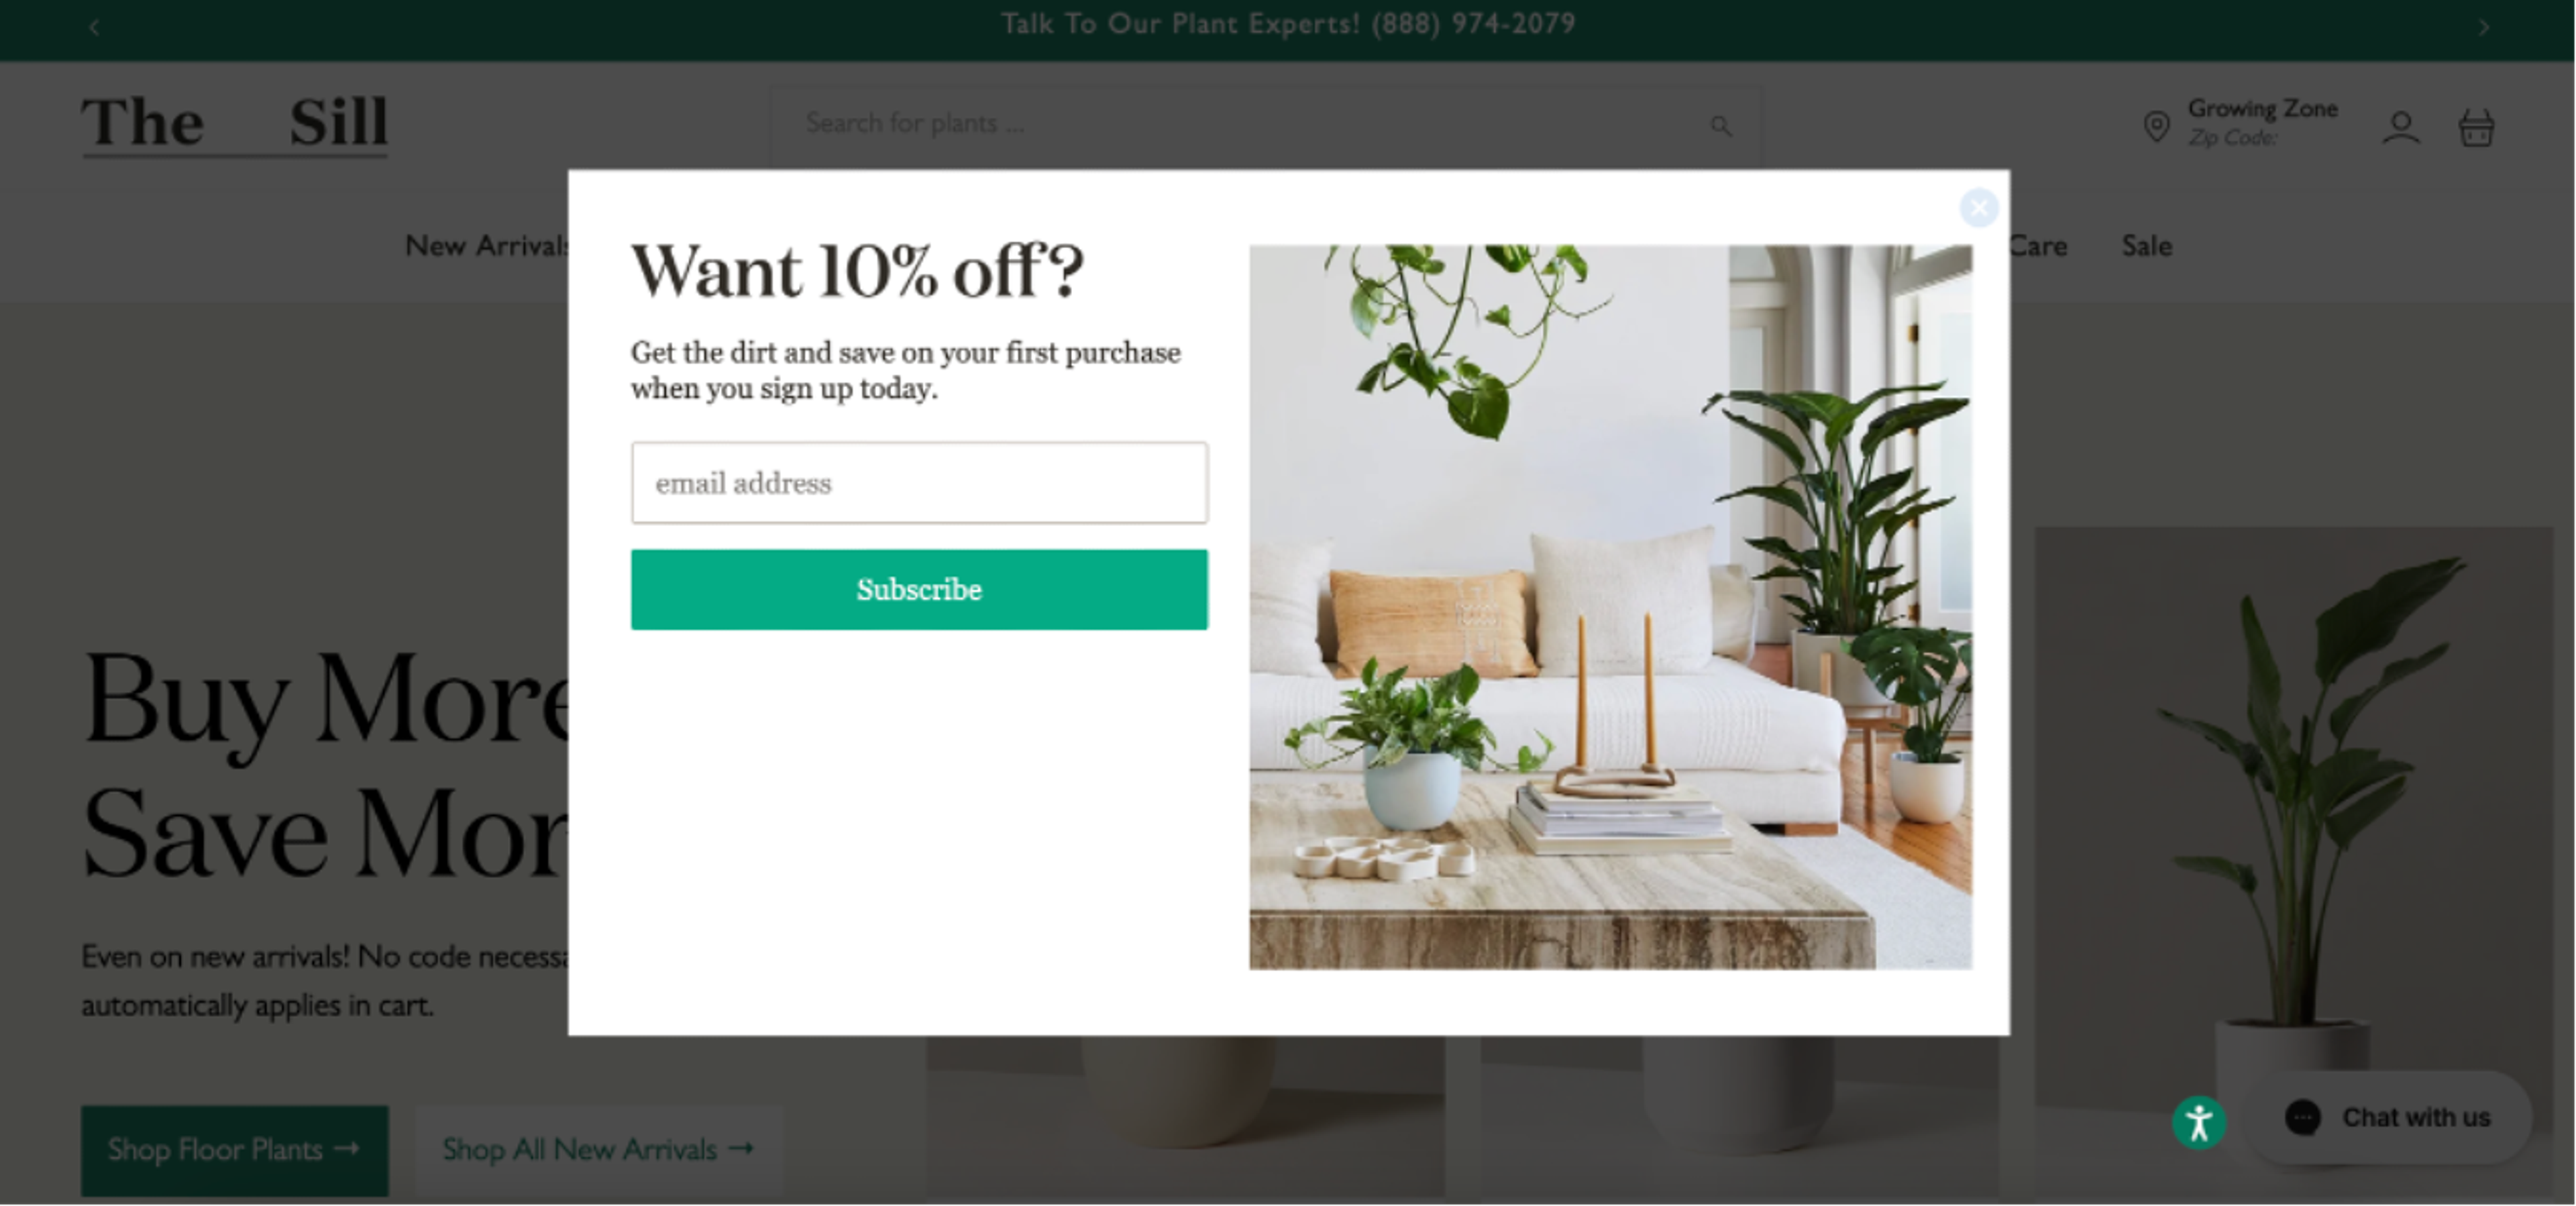Image resolution: width=2576 pixels, height=1206 pixels.
Task: Click The Sill logo
Action: click(234, 124)
